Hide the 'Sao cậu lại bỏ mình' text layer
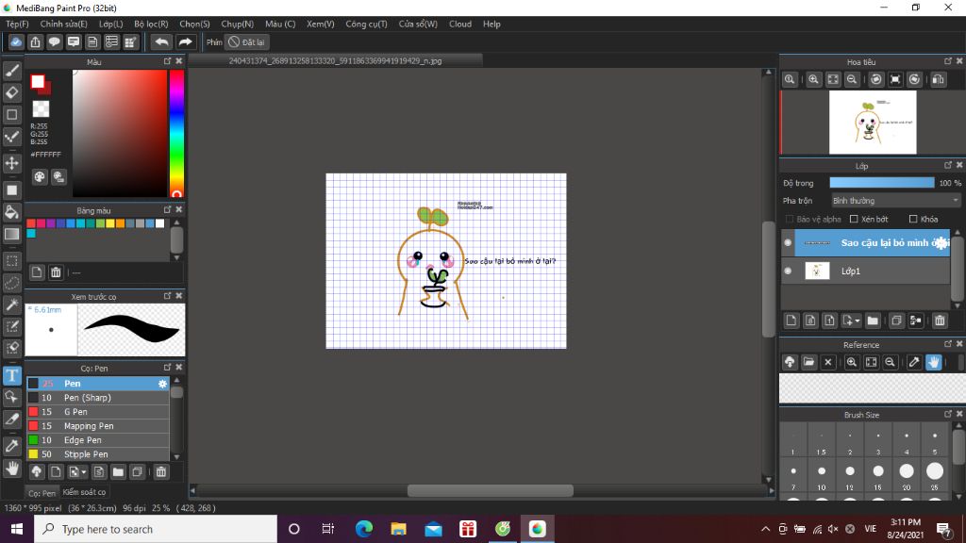The height and width of the screenshot is (543, 966). tap(788, 243)
